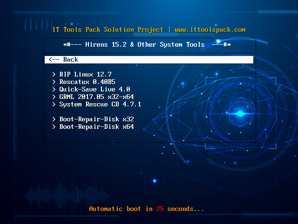
Task: Click the arrow beside GRML 2017.05
Action: tap(54, 97)
